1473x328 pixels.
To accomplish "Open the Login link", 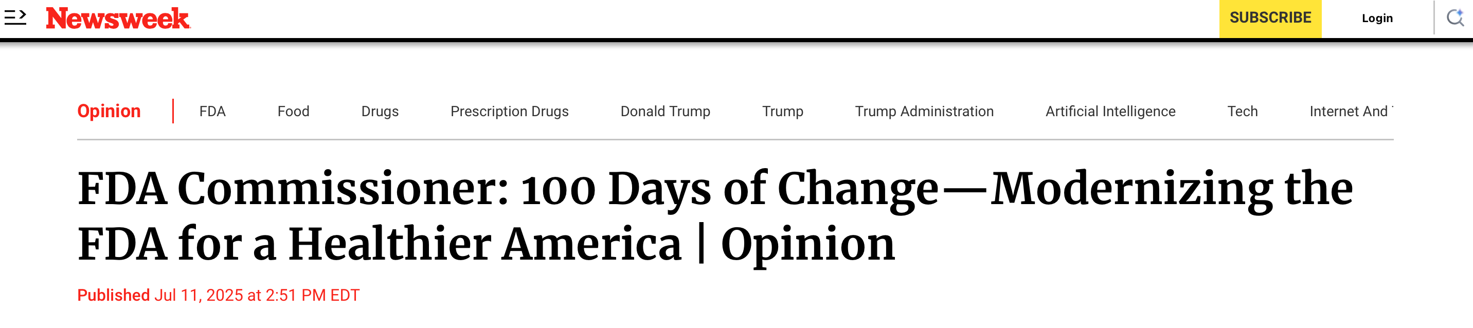I will click(x=1377, y=19).
